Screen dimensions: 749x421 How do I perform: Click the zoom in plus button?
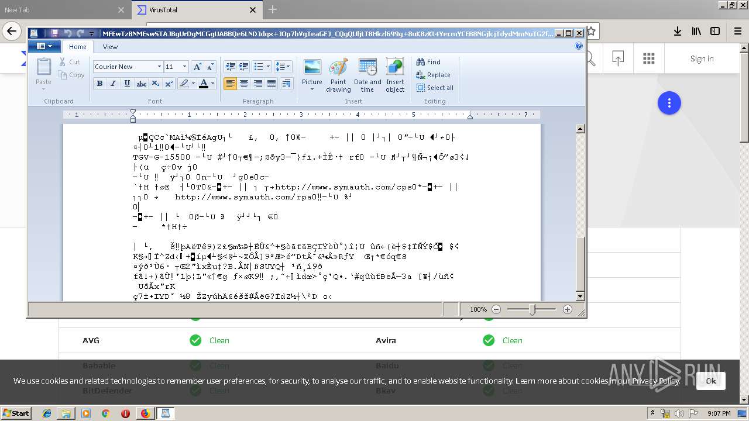pyautogui.click(x=567, y=309)
